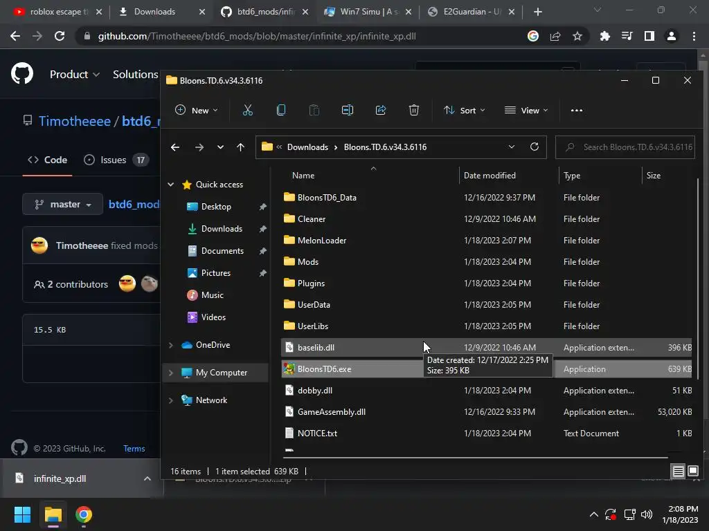Select the MelonLoader folder
This screenshot has height=531, width=709.
coord(321,241)
